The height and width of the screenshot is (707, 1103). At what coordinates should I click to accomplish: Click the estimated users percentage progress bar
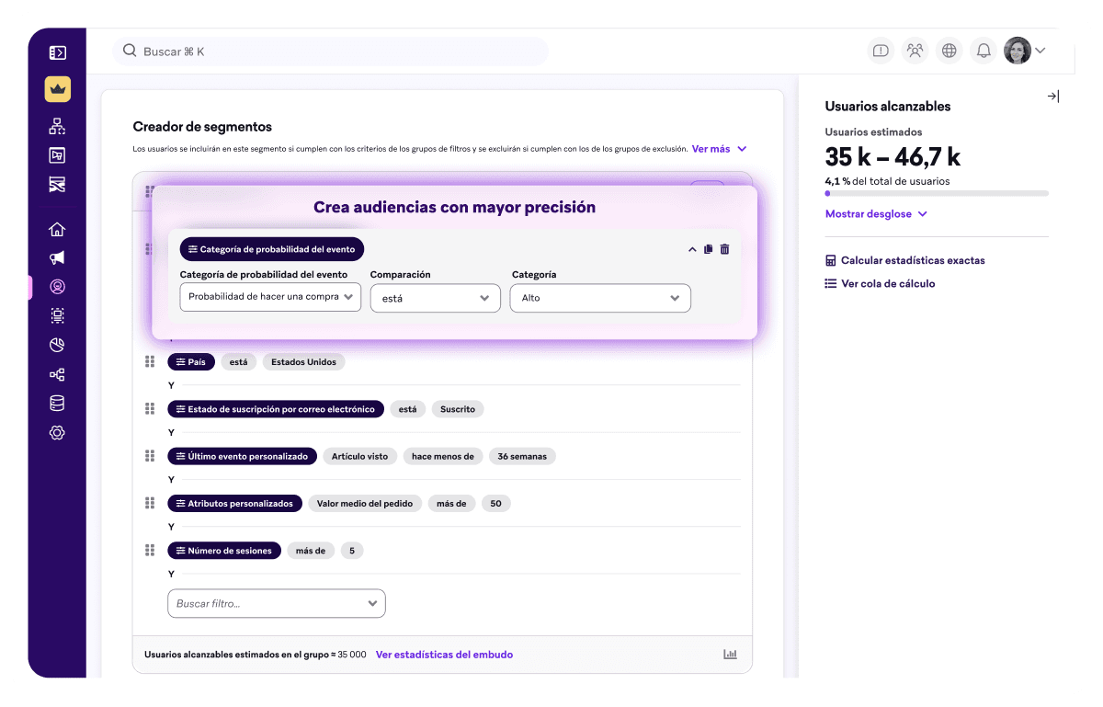[x=937, y=193]
